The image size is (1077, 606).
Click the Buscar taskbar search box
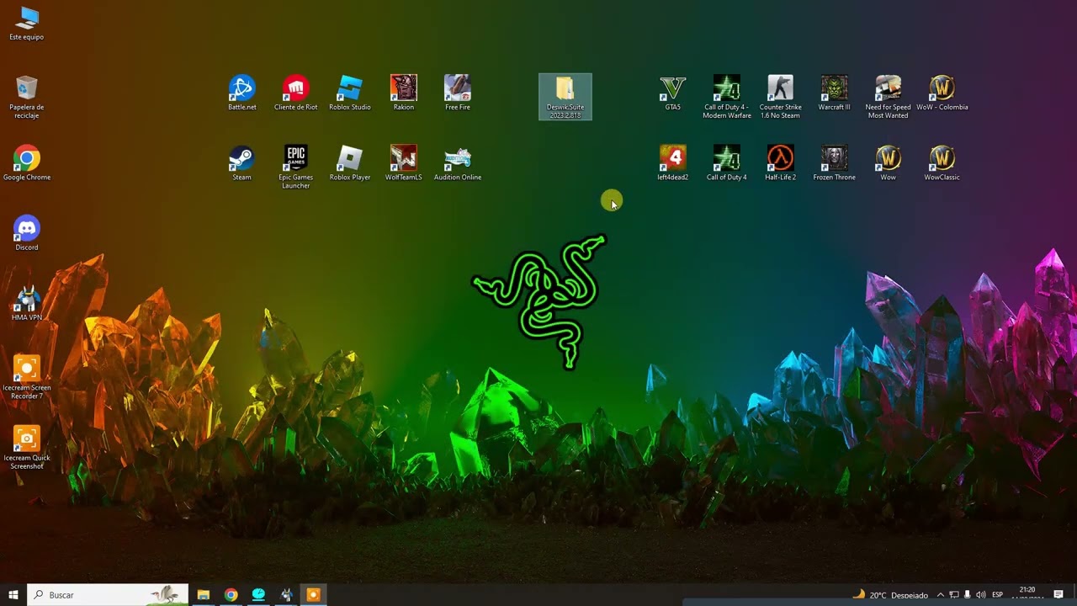pyautogui.click(x=108, y=594)
